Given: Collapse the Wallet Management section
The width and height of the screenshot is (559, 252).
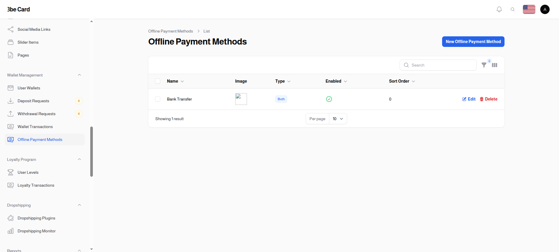Looking at the screenshot, I should [79, 75].
